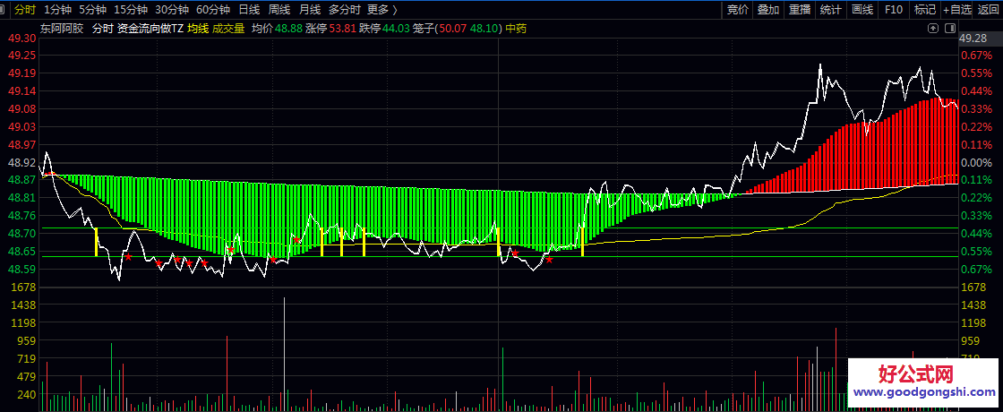1003x412 pixels.
Task: Click the green 0.67% percent axis label
Action: [975, 270]
